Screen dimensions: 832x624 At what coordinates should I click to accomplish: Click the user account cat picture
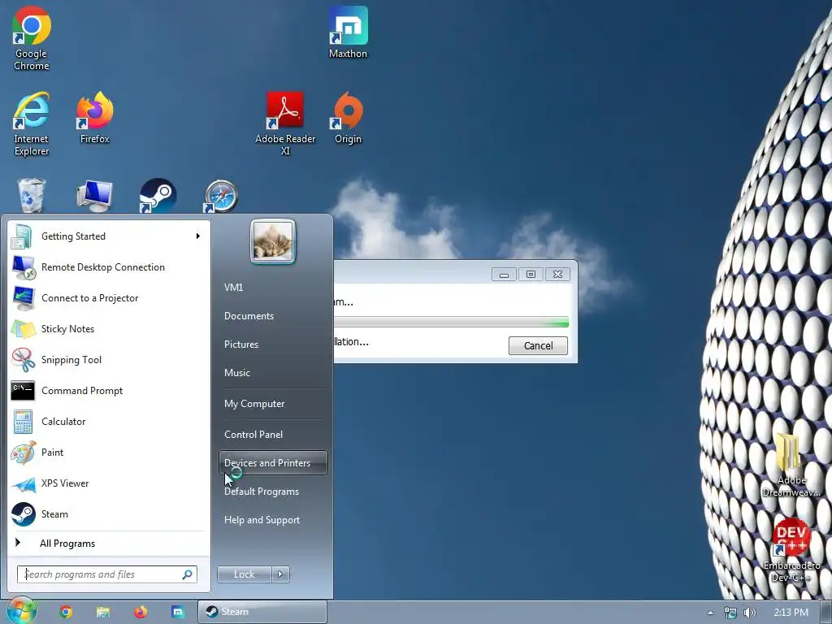pyautogui.click(x=273, y=241)
